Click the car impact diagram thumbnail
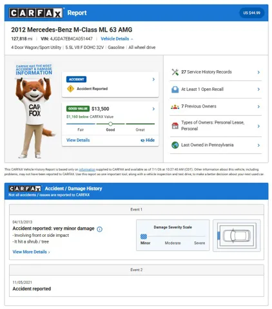 (237, 236)
